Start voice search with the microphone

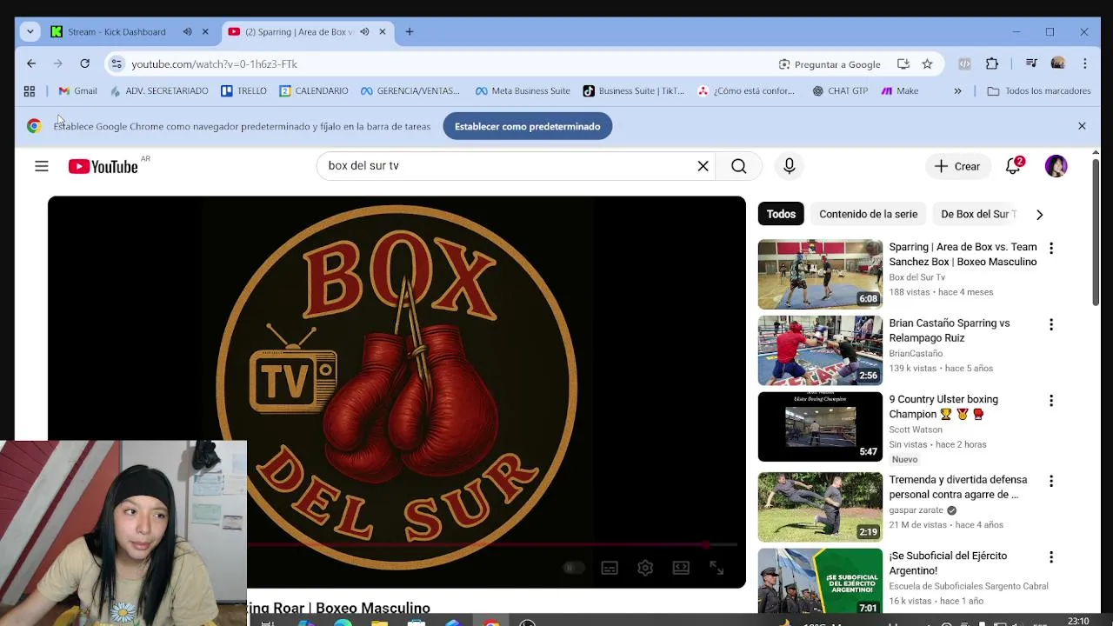(x=790, y=166)
